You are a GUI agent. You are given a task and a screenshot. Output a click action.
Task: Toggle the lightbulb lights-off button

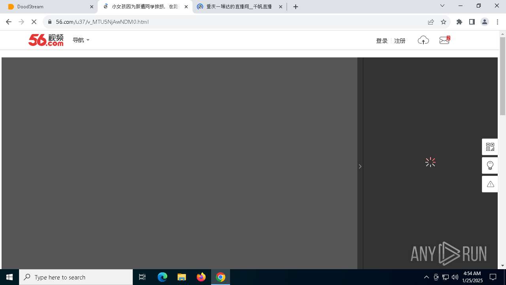point(490,165)
